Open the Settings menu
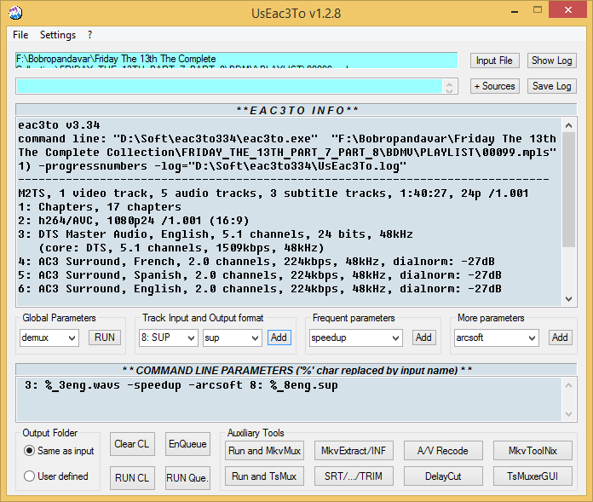Image resolution: width=593 pixels, height=502 pixels. [58, 35]
